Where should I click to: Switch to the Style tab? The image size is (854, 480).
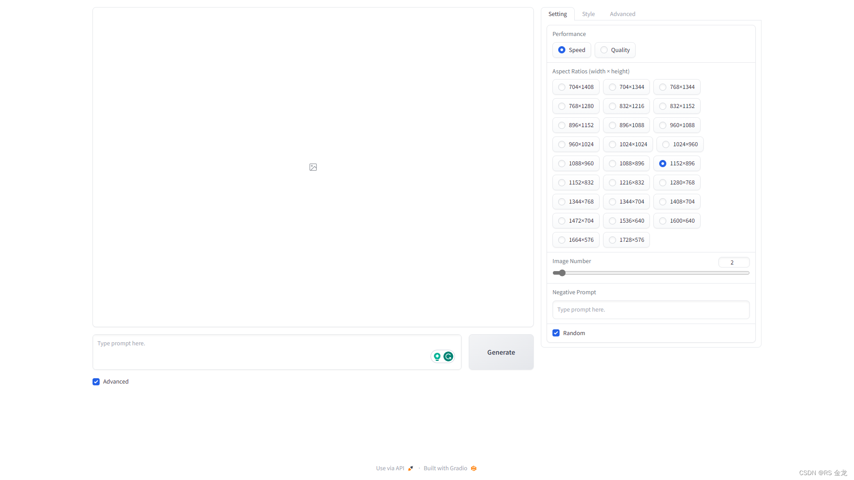tap(588, 14)
